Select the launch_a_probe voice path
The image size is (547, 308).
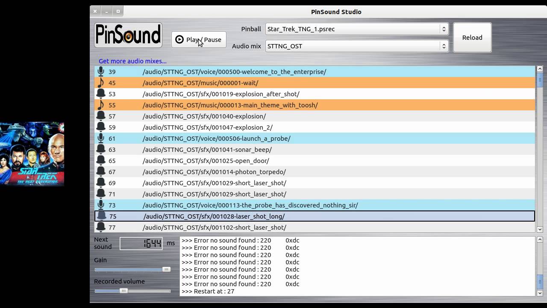click(x=217, y=139)
